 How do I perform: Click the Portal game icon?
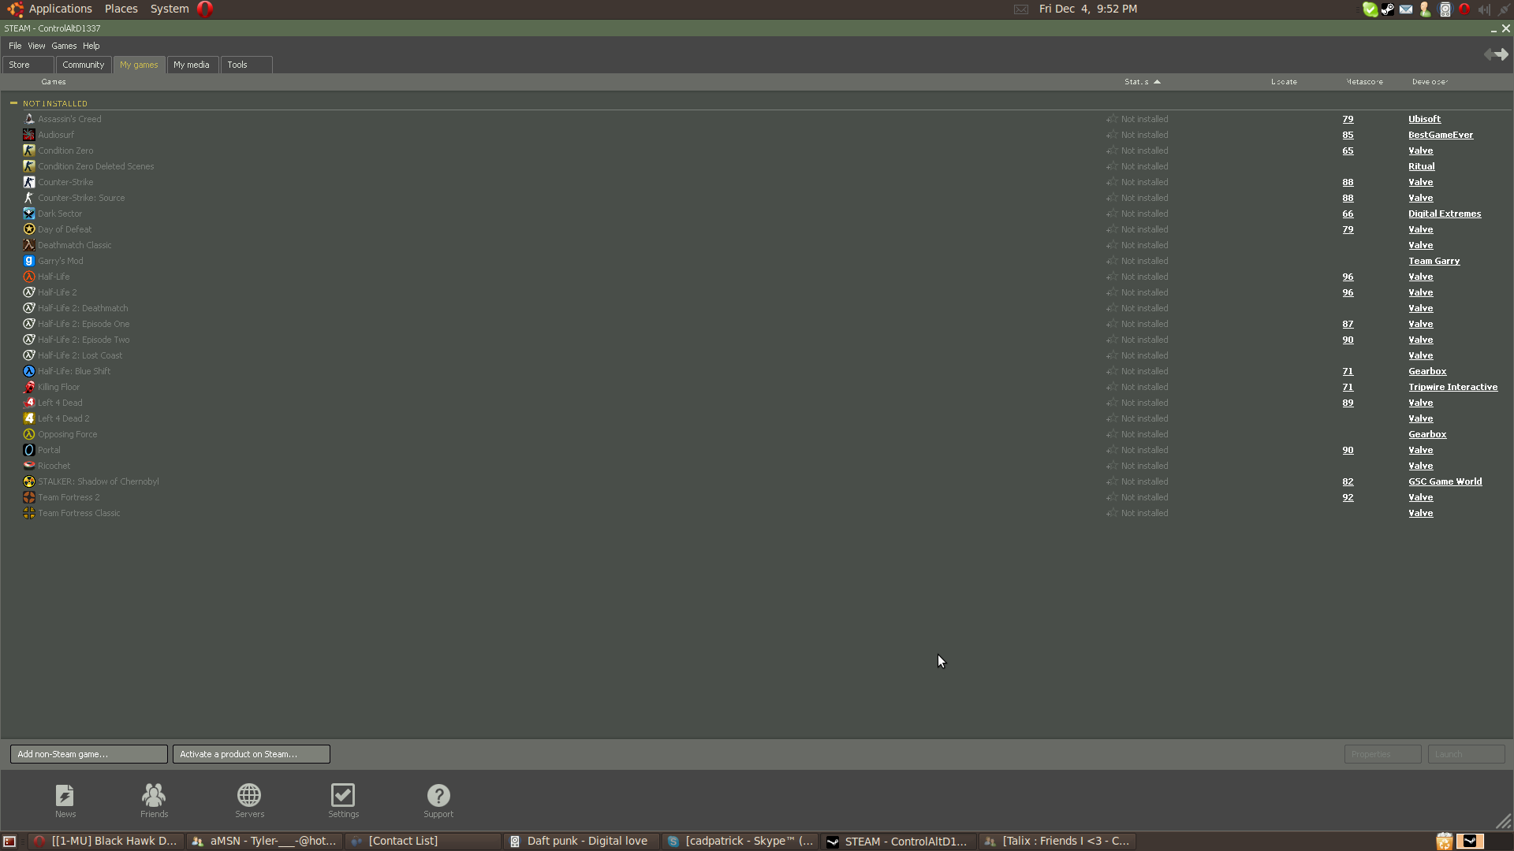tap(29, 450)
